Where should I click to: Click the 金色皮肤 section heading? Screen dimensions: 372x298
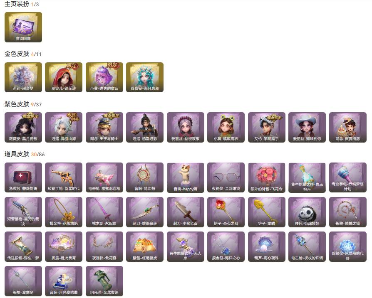tap(17, 54)
